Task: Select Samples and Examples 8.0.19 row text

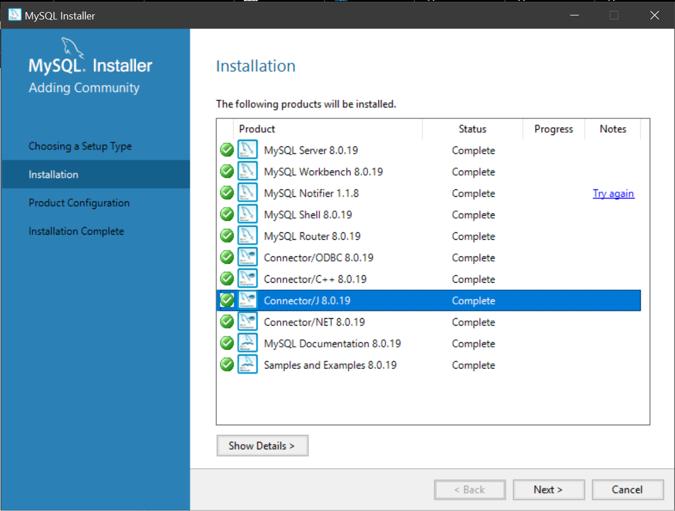Action: tap(330, 366)
